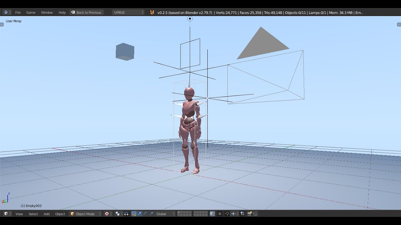Click the blue cube in the viewport
The image size is (401, 225).
point(125,52)
